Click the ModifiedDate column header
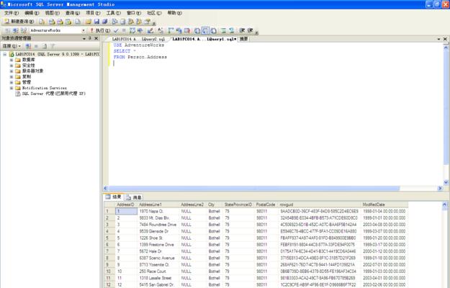 [384, 204]
